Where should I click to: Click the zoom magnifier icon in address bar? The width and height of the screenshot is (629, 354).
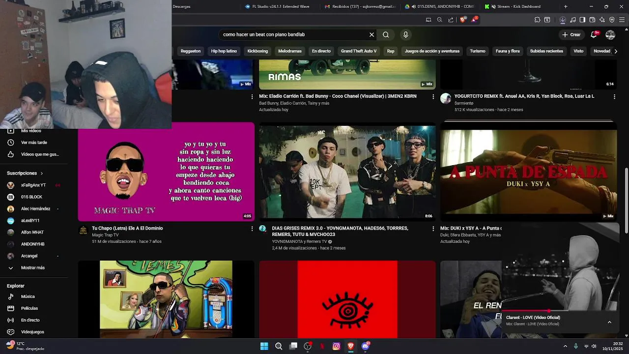pos(439,20)
